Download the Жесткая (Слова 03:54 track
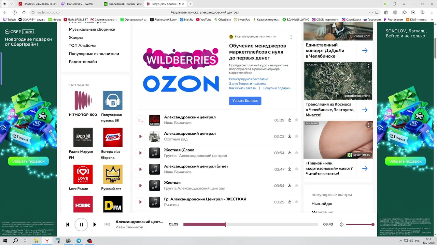The height and width of the screenshot is (245, 437). tap(290, 152)
